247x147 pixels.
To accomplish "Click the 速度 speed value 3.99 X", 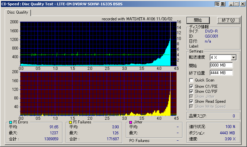I will pos(230,139).
